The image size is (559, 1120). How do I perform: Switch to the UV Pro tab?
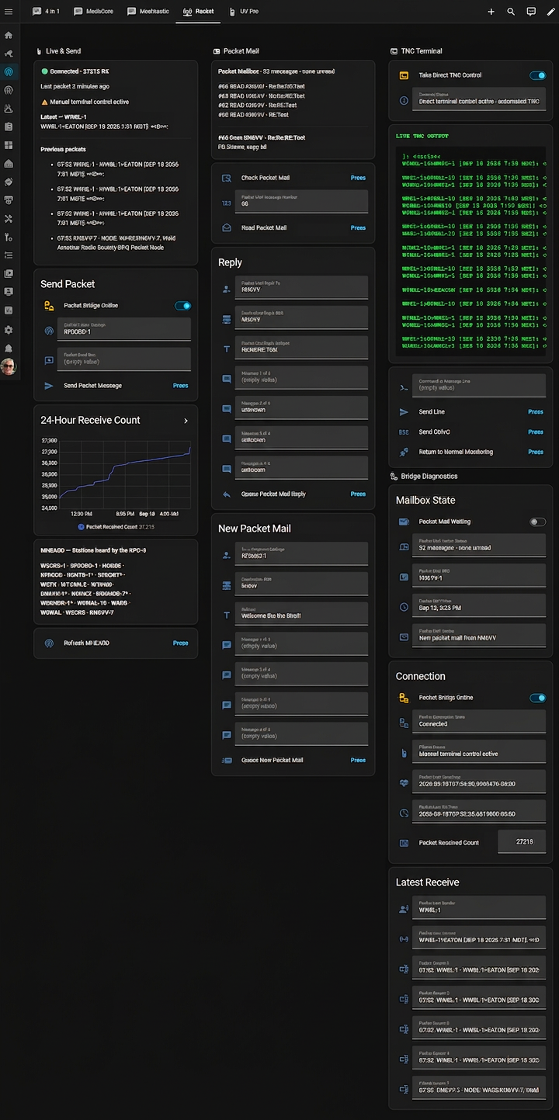click(244, 12)
